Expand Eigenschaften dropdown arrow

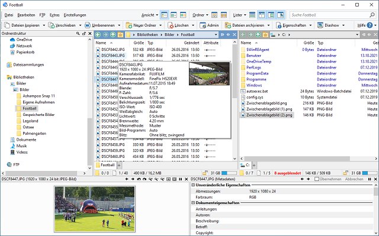click(x=310, y=25)
